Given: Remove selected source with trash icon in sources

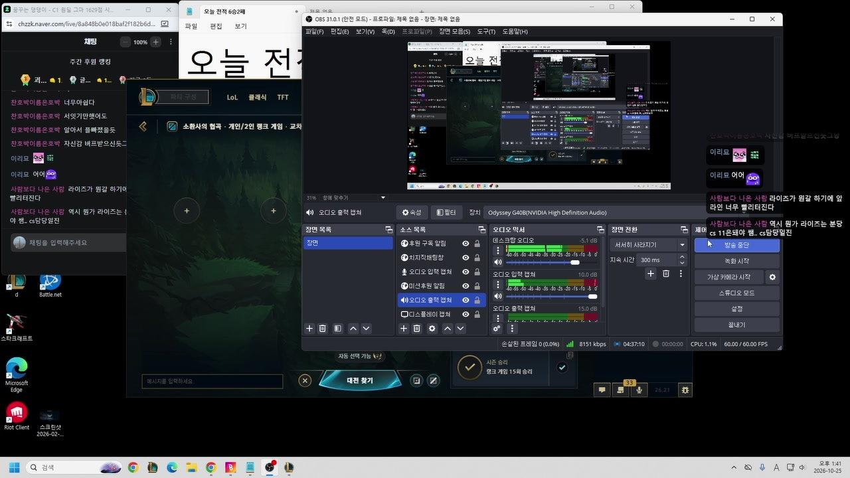Looking at the screenshot, I should [x=417, y=329].
